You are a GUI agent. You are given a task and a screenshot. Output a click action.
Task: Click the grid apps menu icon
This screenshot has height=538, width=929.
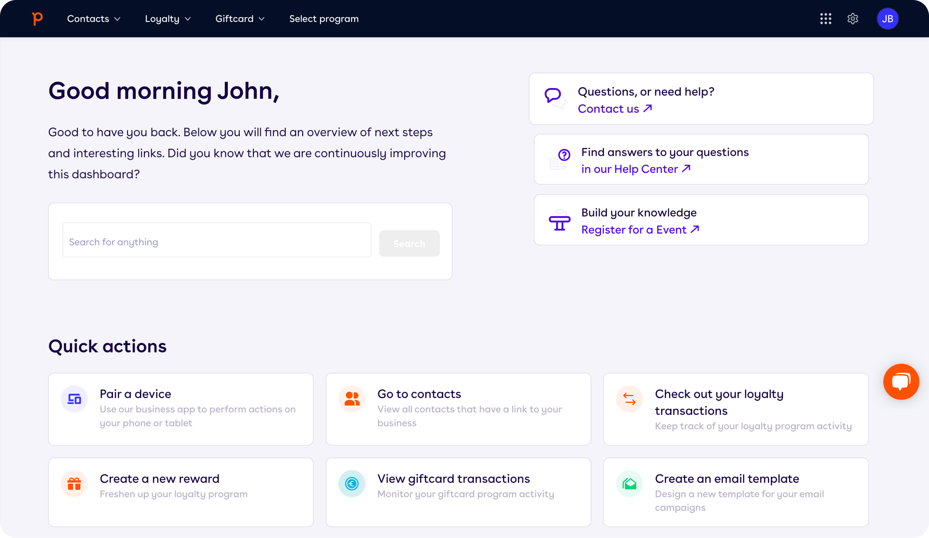(826, 19)
